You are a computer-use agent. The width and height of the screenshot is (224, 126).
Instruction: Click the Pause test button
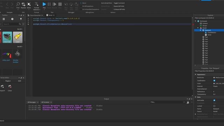coord(49,4)
